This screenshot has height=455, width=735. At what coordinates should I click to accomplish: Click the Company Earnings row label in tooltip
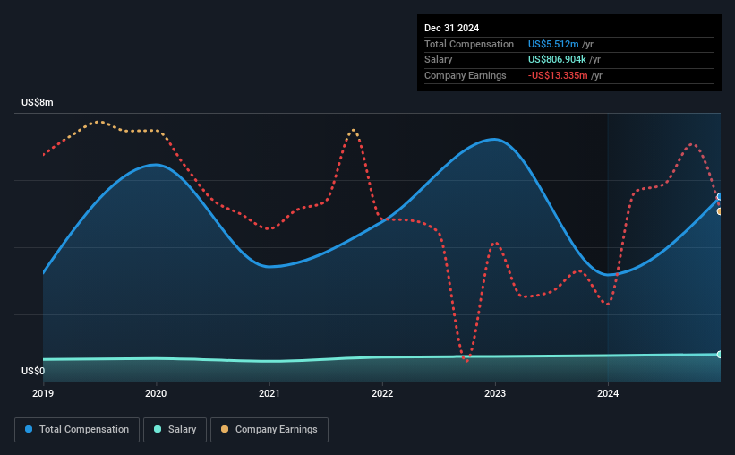[465, 75]
